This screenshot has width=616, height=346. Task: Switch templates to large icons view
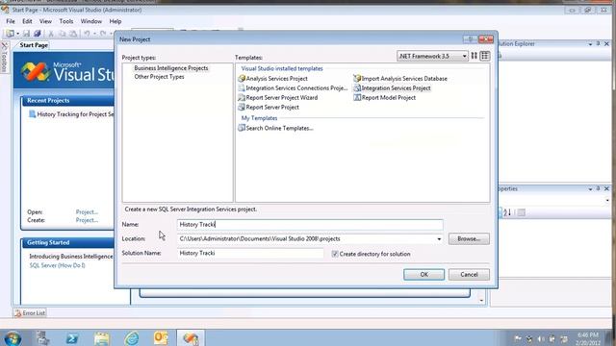[475, 56]
